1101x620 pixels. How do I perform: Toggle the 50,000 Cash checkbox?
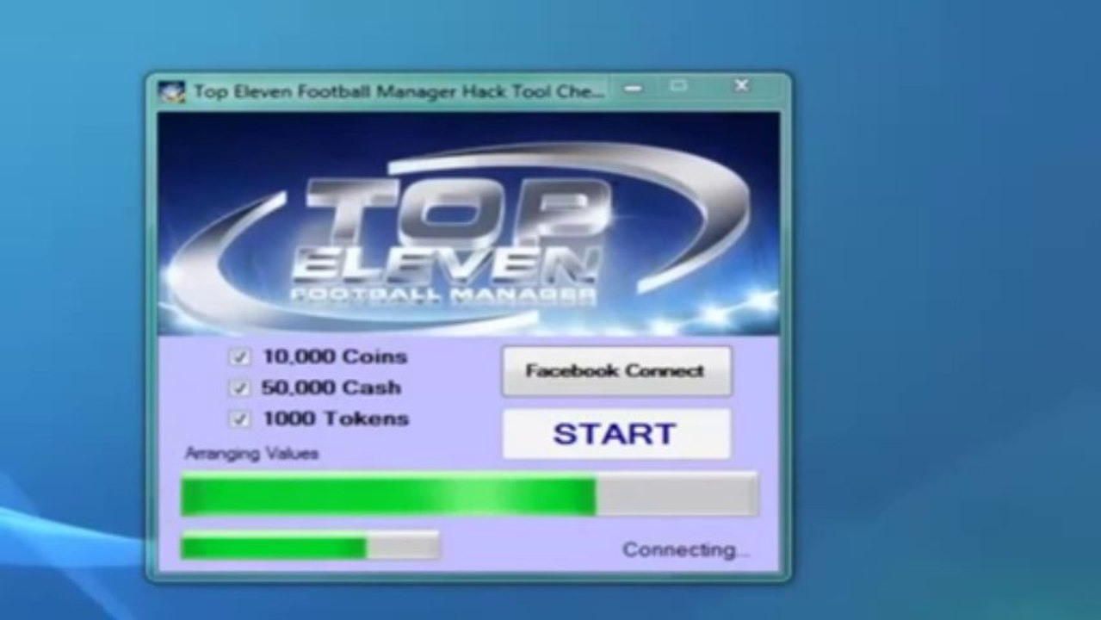[x=239, y=388]
